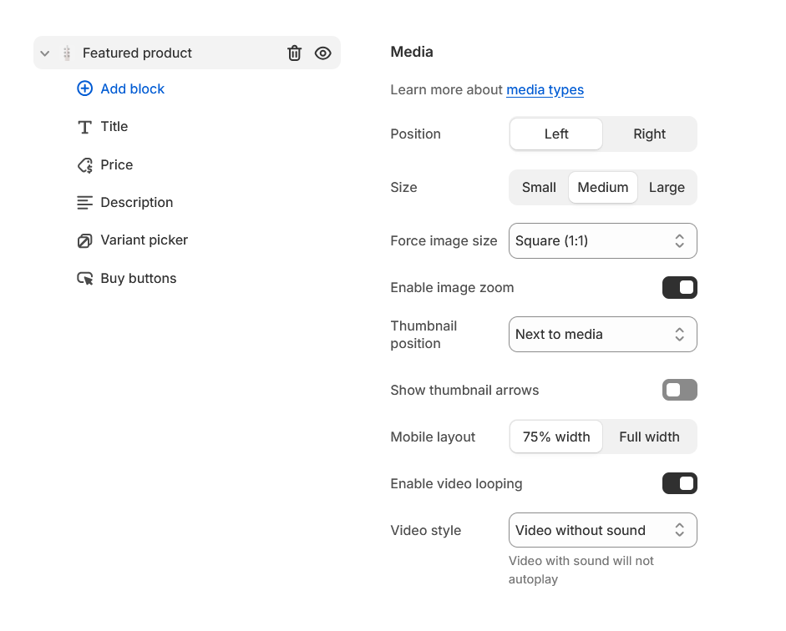Select the Title block icon

pos(84,126)
